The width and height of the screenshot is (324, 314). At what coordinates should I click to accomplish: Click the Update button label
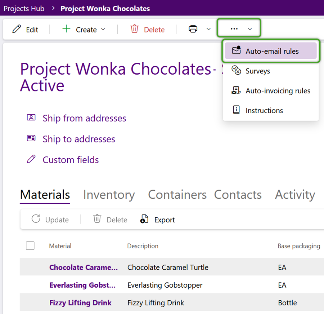(57, 220)
